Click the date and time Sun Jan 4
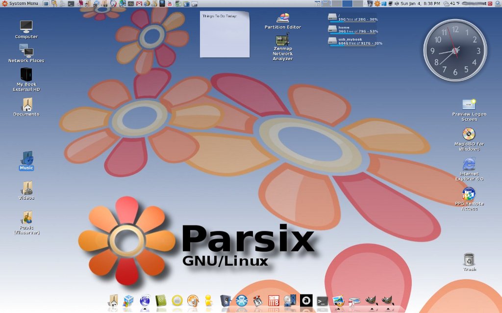 point(420,3)
